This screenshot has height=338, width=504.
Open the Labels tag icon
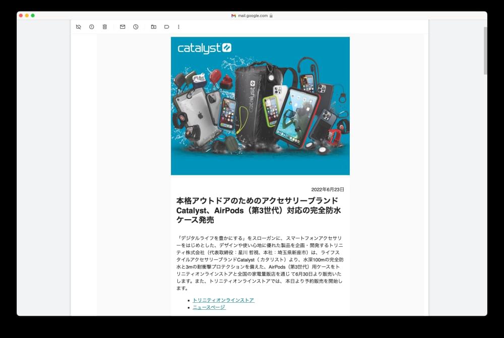166,27
